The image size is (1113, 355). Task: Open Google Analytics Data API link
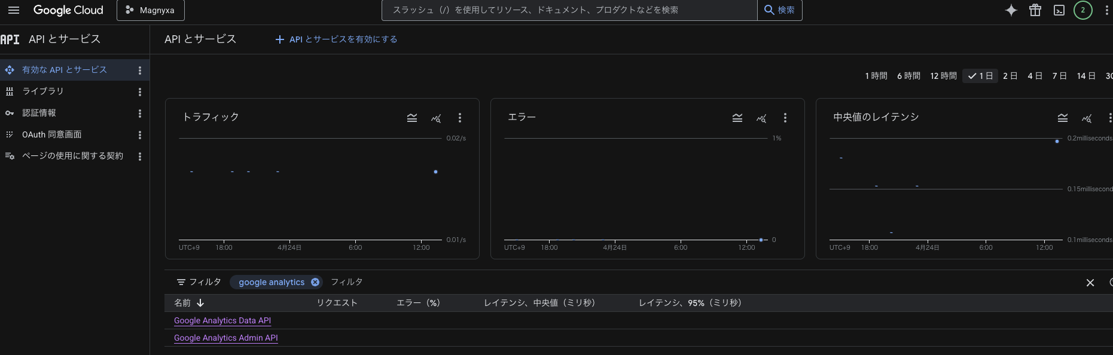222,321
